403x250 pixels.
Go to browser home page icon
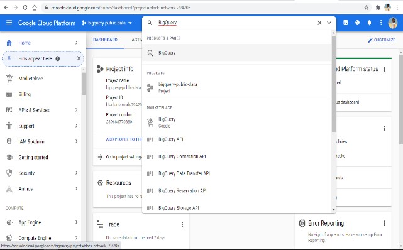(x=35, y=8)
